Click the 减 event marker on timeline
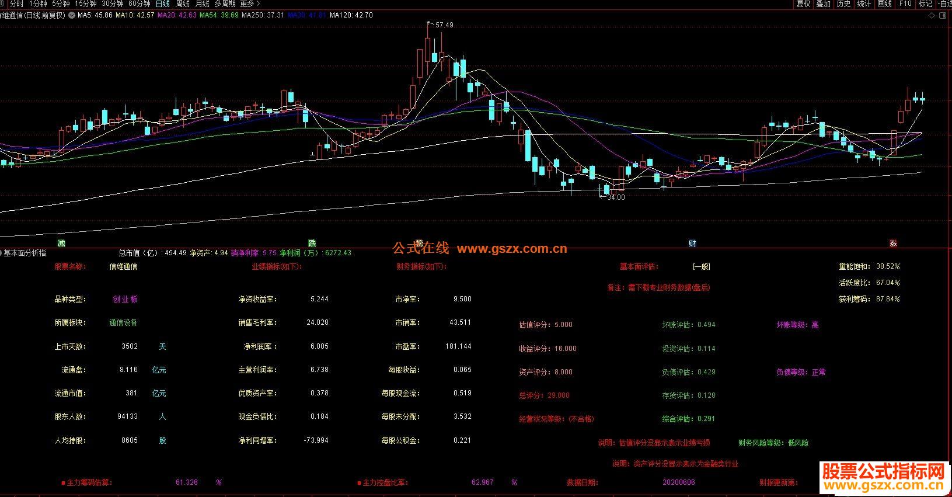Image resolution: width=952 pixels, height=497 pixels. tap(61, 243)
